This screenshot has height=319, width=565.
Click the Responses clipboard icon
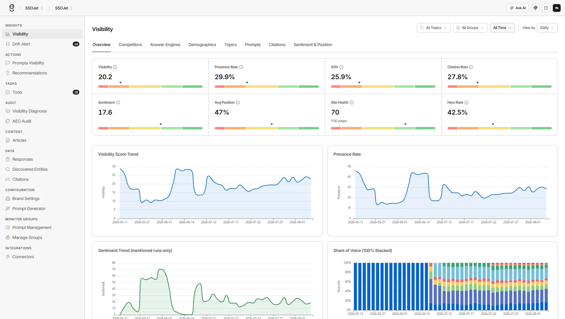(8, 159)
